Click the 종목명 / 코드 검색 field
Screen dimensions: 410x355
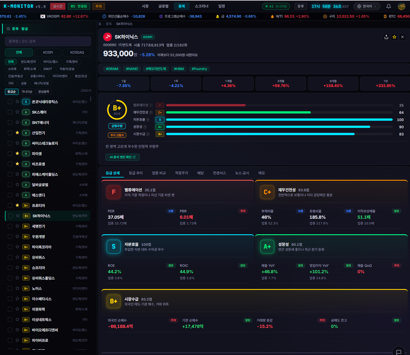tap(48, 41)
